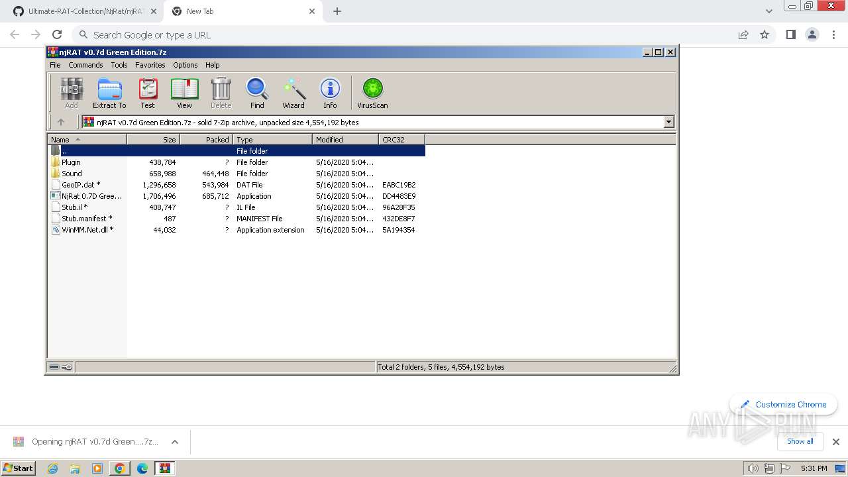Toggle Chrome side panel
The image size is (848, 477).
(x=791, y=34)
